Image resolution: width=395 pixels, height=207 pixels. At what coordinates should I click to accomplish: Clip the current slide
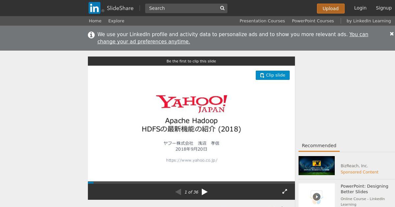273,75
